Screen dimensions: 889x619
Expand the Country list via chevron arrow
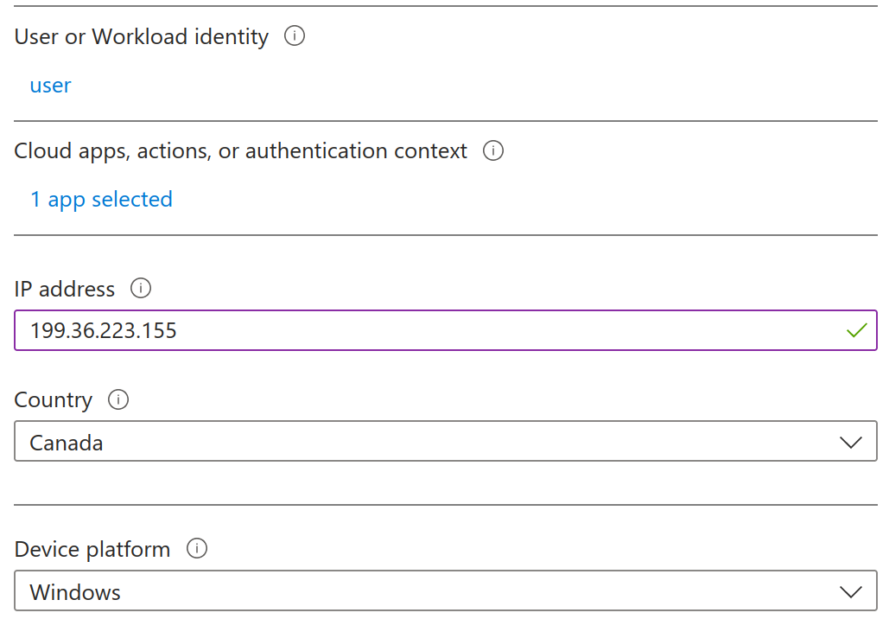(x=850, y=442)
